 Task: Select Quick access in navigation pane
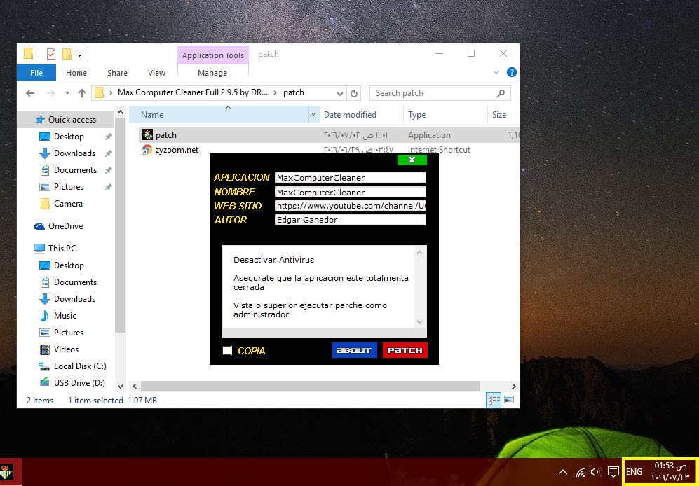pos(65,119)
